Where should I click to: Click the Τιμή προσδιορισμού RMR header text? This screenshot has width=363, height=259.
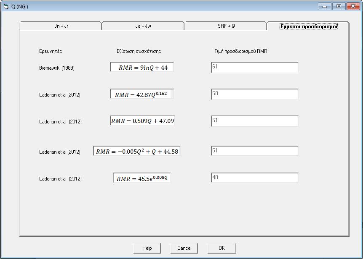click(x=241, y=51)
